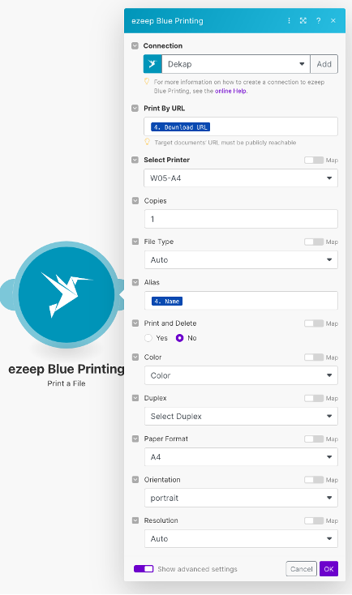Open the Orientation portrait dropdown
This screenshot has width=352, height=595.
click(241, 498)
